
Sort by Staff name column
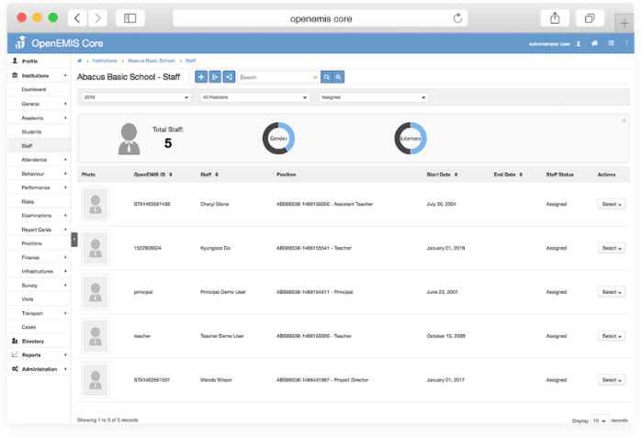[x=208, y=174]
